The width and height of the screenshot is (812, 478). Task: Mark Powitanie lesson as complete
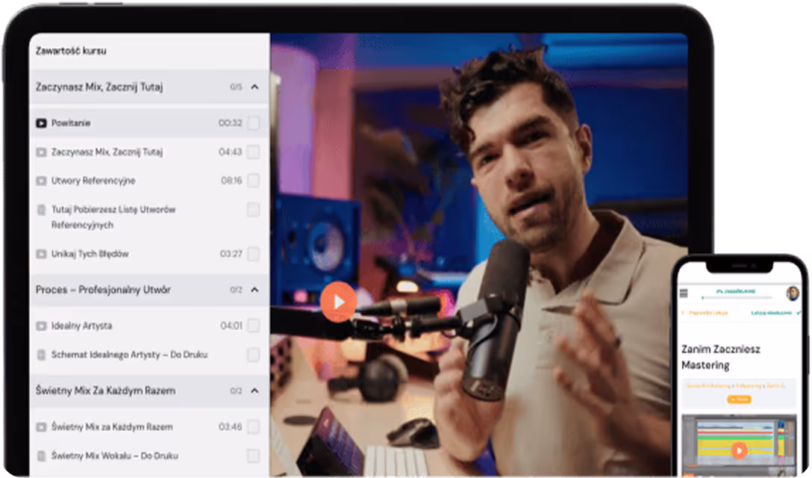click(x=253, y=123)
